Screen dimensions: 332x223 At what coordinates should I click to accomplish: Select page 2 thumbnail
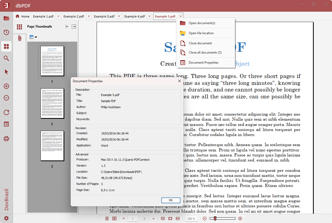click(52, 103)
